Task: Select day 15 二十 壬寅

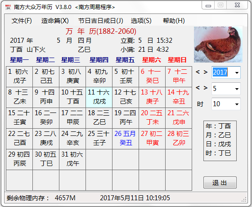Action: point(19,118)
